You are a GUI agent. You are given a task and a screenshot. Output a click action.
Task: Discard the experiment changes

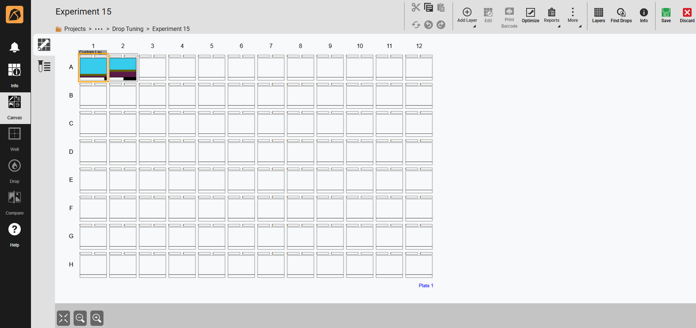(687, 15)
